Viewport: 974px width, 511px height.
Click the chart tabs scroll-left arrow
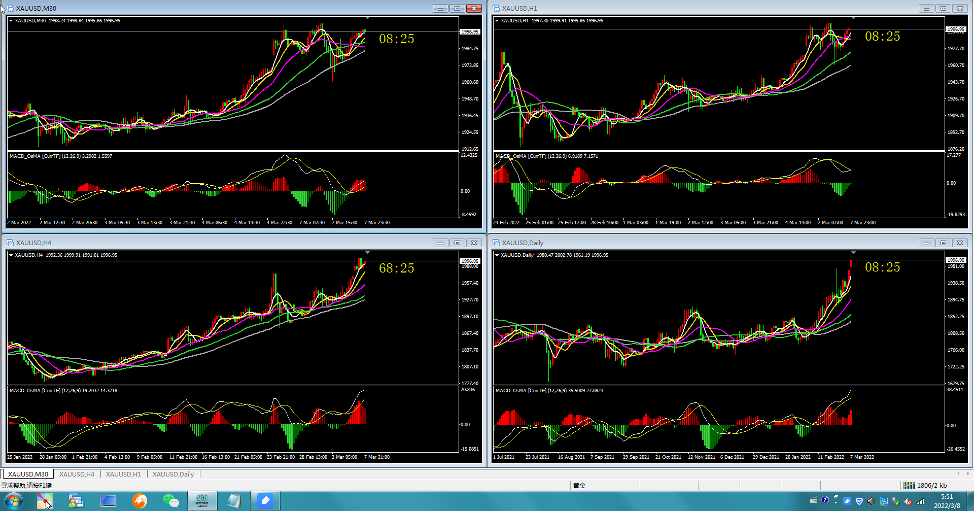point(958,473)
